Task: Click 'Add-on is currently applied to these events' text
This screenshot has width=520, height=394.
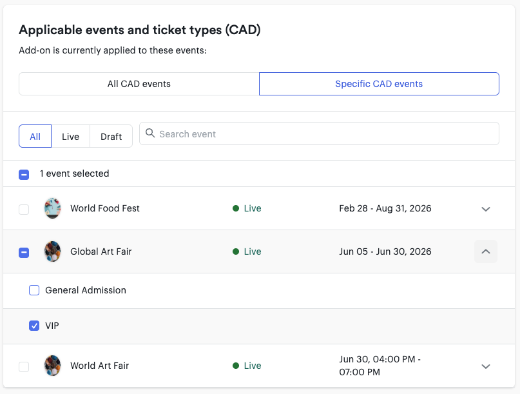Action: [x=113, y=50]
